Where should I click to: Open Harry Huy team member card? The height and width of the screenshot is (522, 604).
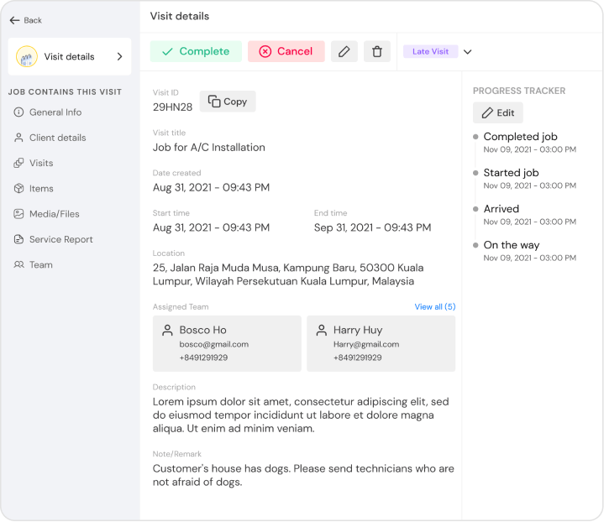(x=381, y=343)
